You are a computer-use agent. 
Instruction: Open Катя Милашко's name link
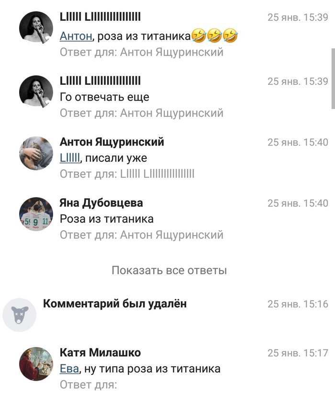[x=100, y=352]
